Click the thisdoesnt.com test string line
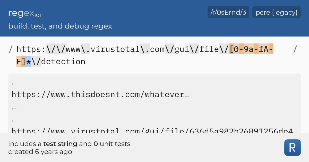 [98, 94]
